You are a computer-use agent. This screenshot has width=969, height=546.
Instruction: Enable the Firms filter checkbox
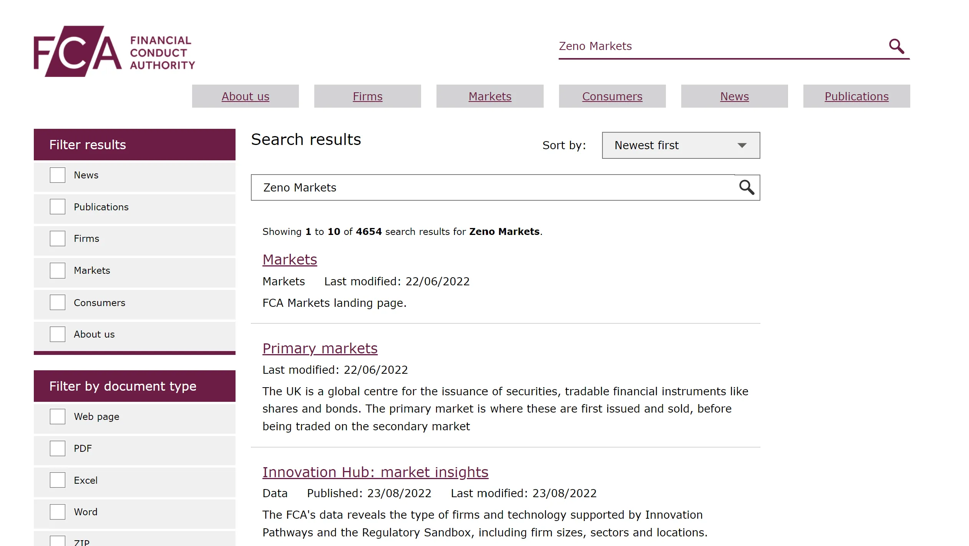tap(58, 238)
